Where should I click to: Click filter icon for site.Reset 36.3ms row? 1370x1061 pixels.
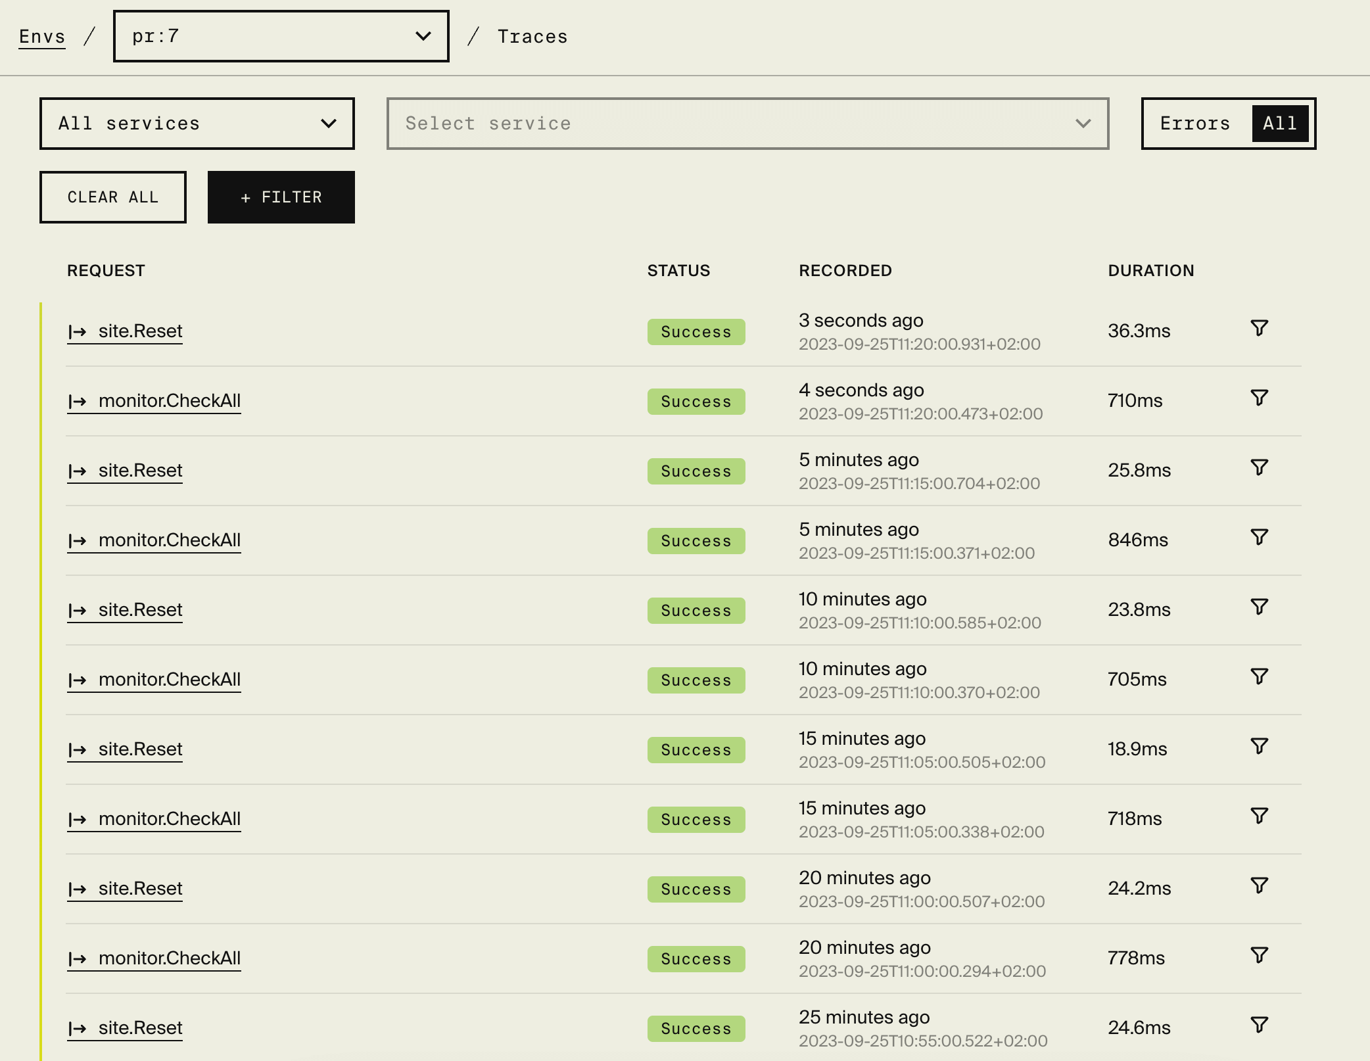tap(1259, 328)
